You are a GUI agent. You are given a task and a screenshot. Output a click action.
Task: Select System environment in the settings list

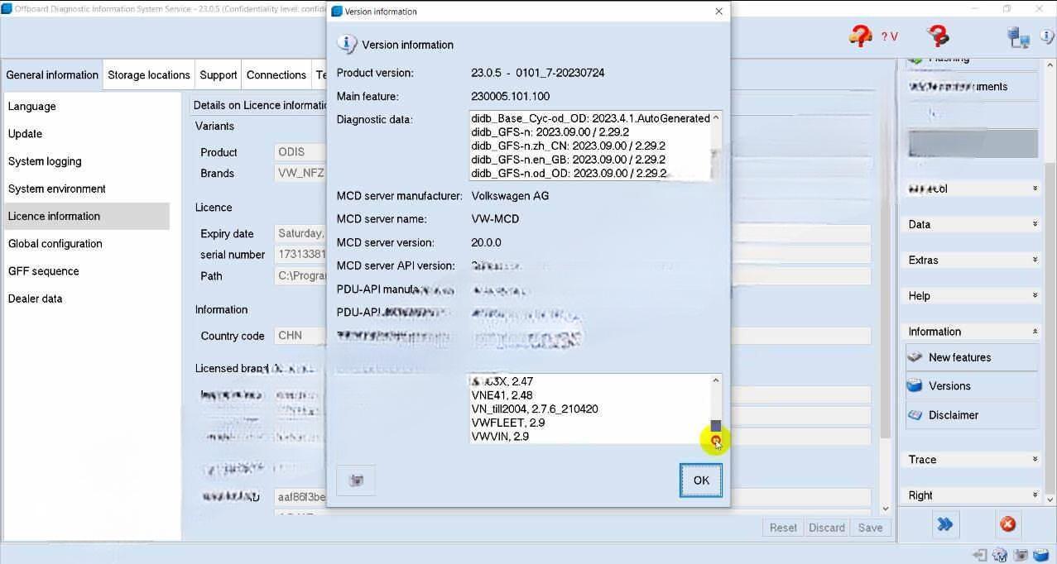pos(87,189)
